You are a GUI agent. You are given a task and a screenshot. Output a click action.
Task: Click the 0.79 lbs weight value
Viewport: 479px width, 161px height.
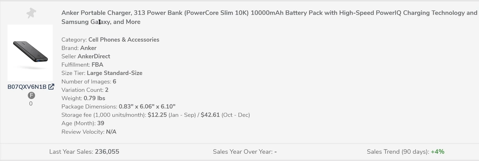click(x=94, y=98)
